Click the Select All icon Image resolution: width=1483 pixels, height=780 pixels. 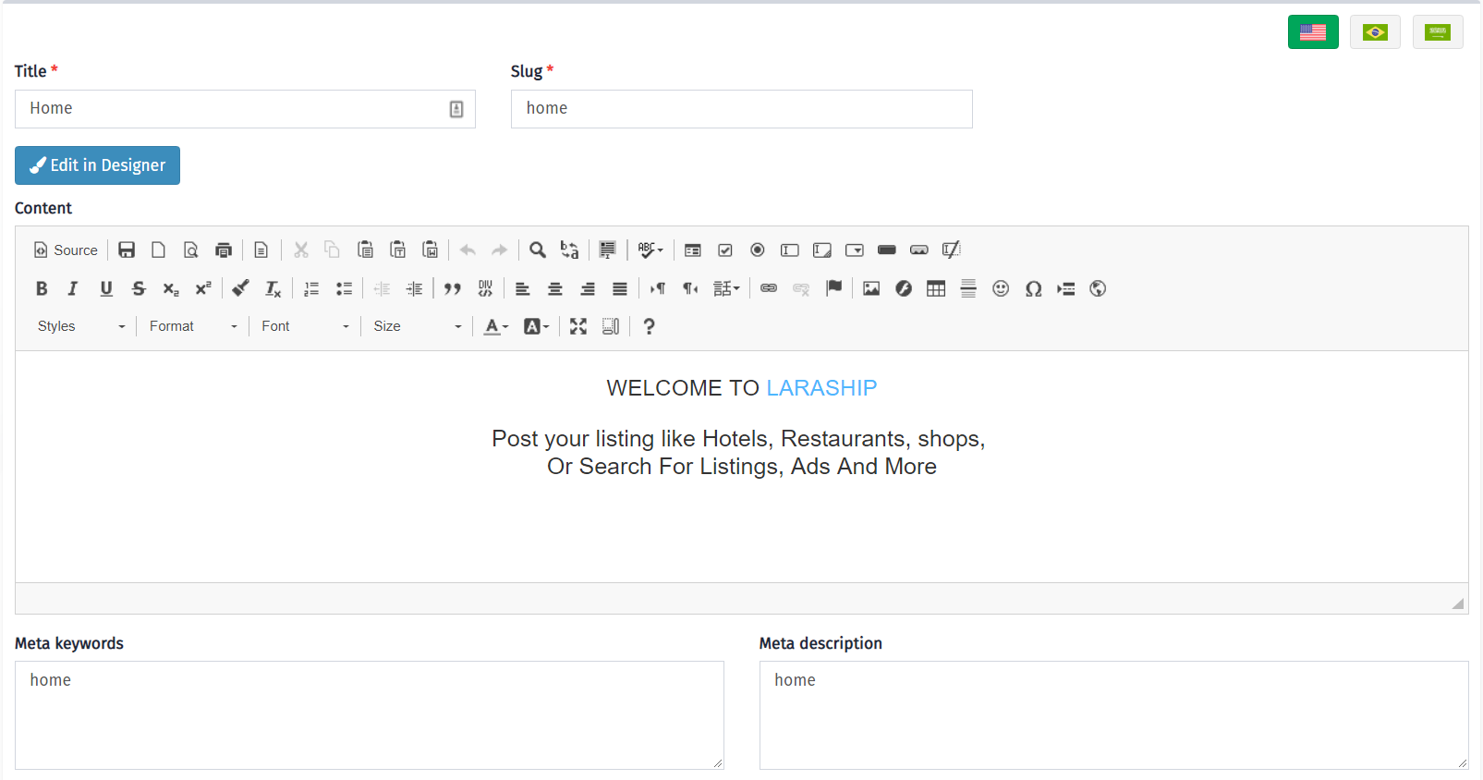[608, 250]
